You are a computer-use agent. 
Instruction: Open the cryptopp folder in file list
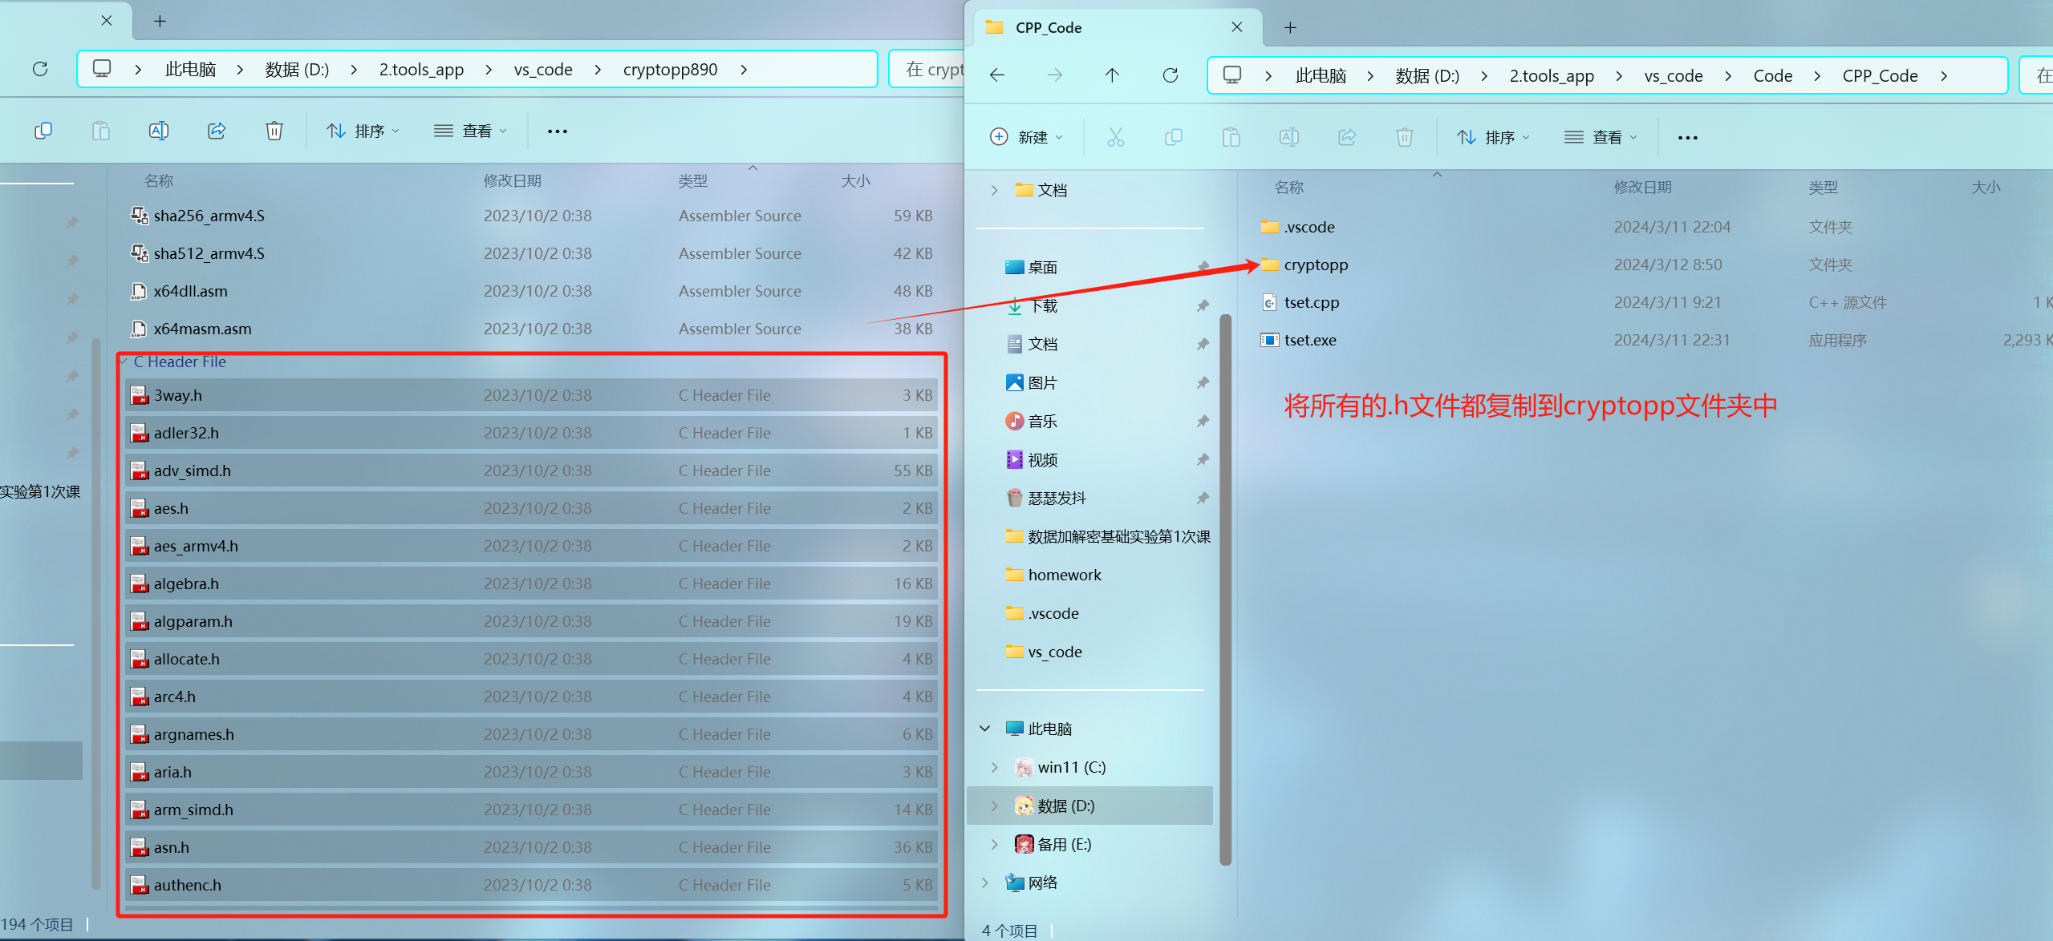tap(1316, 265)
